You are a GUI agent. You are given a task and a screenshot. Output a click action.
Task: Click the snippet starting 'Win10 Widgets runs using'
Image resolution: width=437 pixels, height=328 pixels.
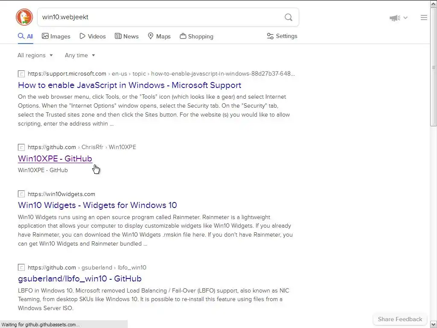tap(155, 230)
